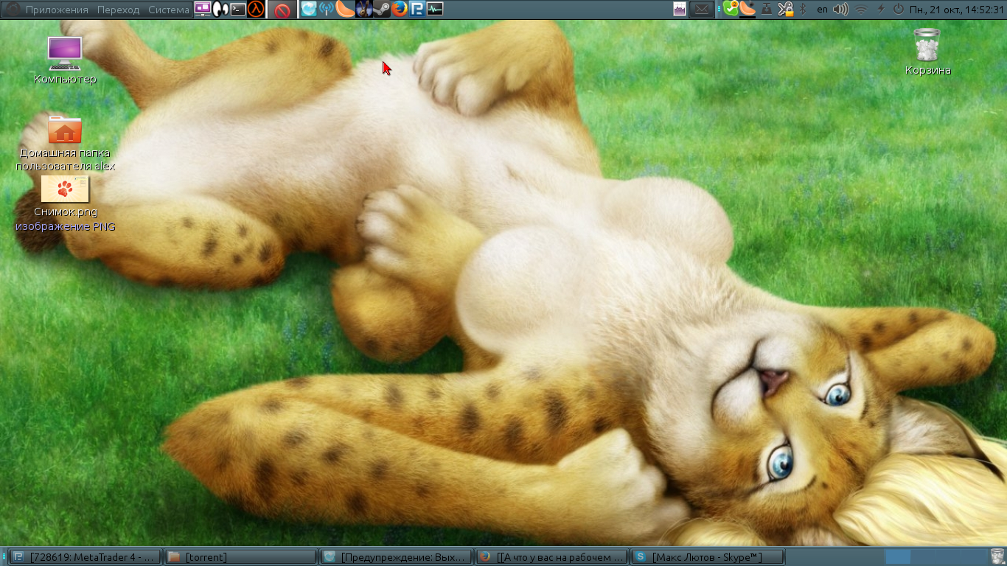Open the locked keys tray icon

[785, 10]
